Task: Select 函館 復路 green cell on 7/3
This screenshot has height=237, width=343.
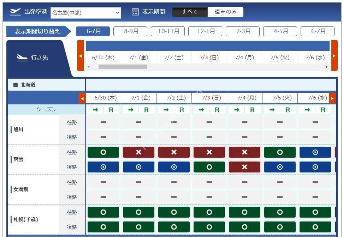Action: [x=209, y=167]
